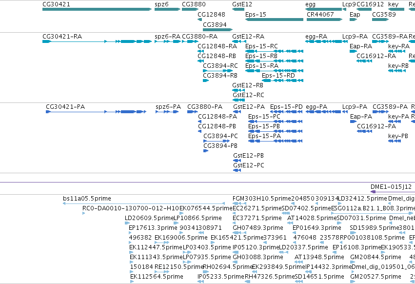Select the CG30421 gene bar in top track
This screenshot has width=415, height=284.
tap(97, 9)
